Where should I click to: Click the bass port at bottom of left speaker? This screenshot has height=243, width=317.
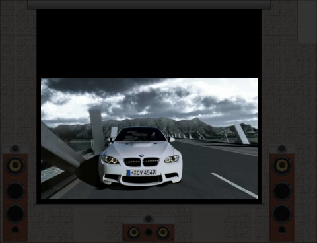click(x=15, y=230)
